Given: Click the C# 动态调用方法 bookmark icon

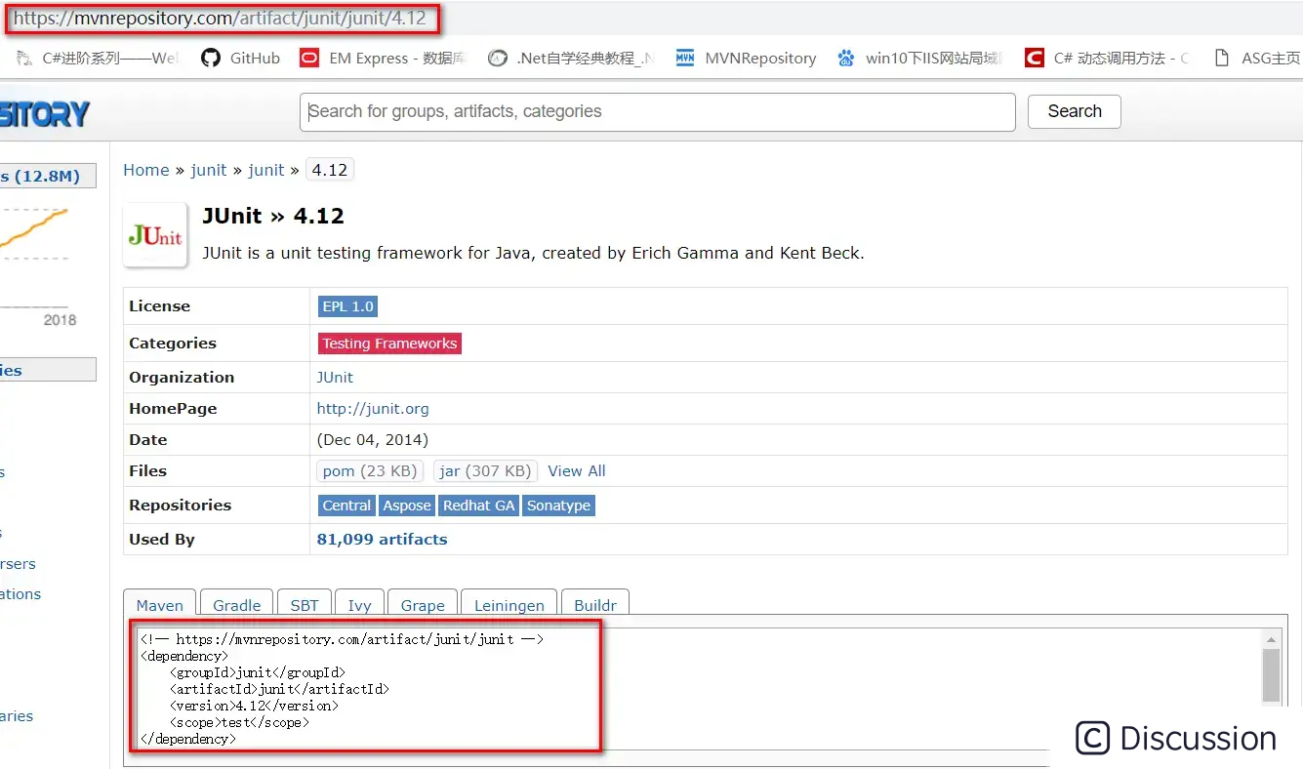Looking at the screenshot, I should coord(1035,58).
